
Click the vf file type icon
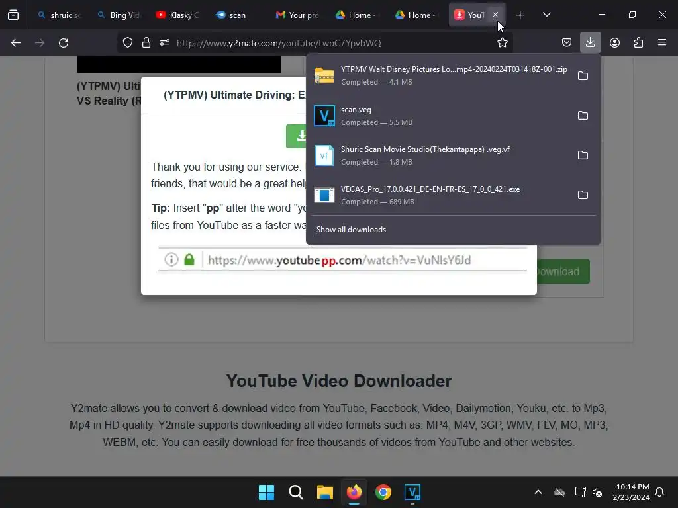[x=324, y=155]
